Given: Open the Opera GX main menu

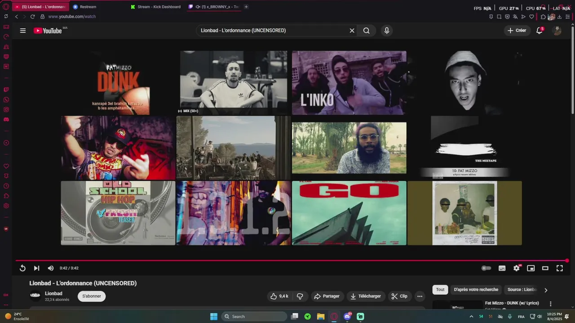Looking at the screenshot, I should click(5, 7).
